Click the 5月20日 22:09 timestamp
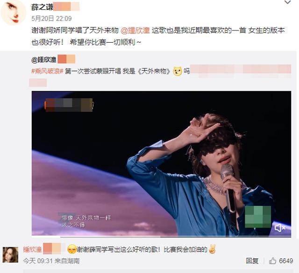 (51, 19)
